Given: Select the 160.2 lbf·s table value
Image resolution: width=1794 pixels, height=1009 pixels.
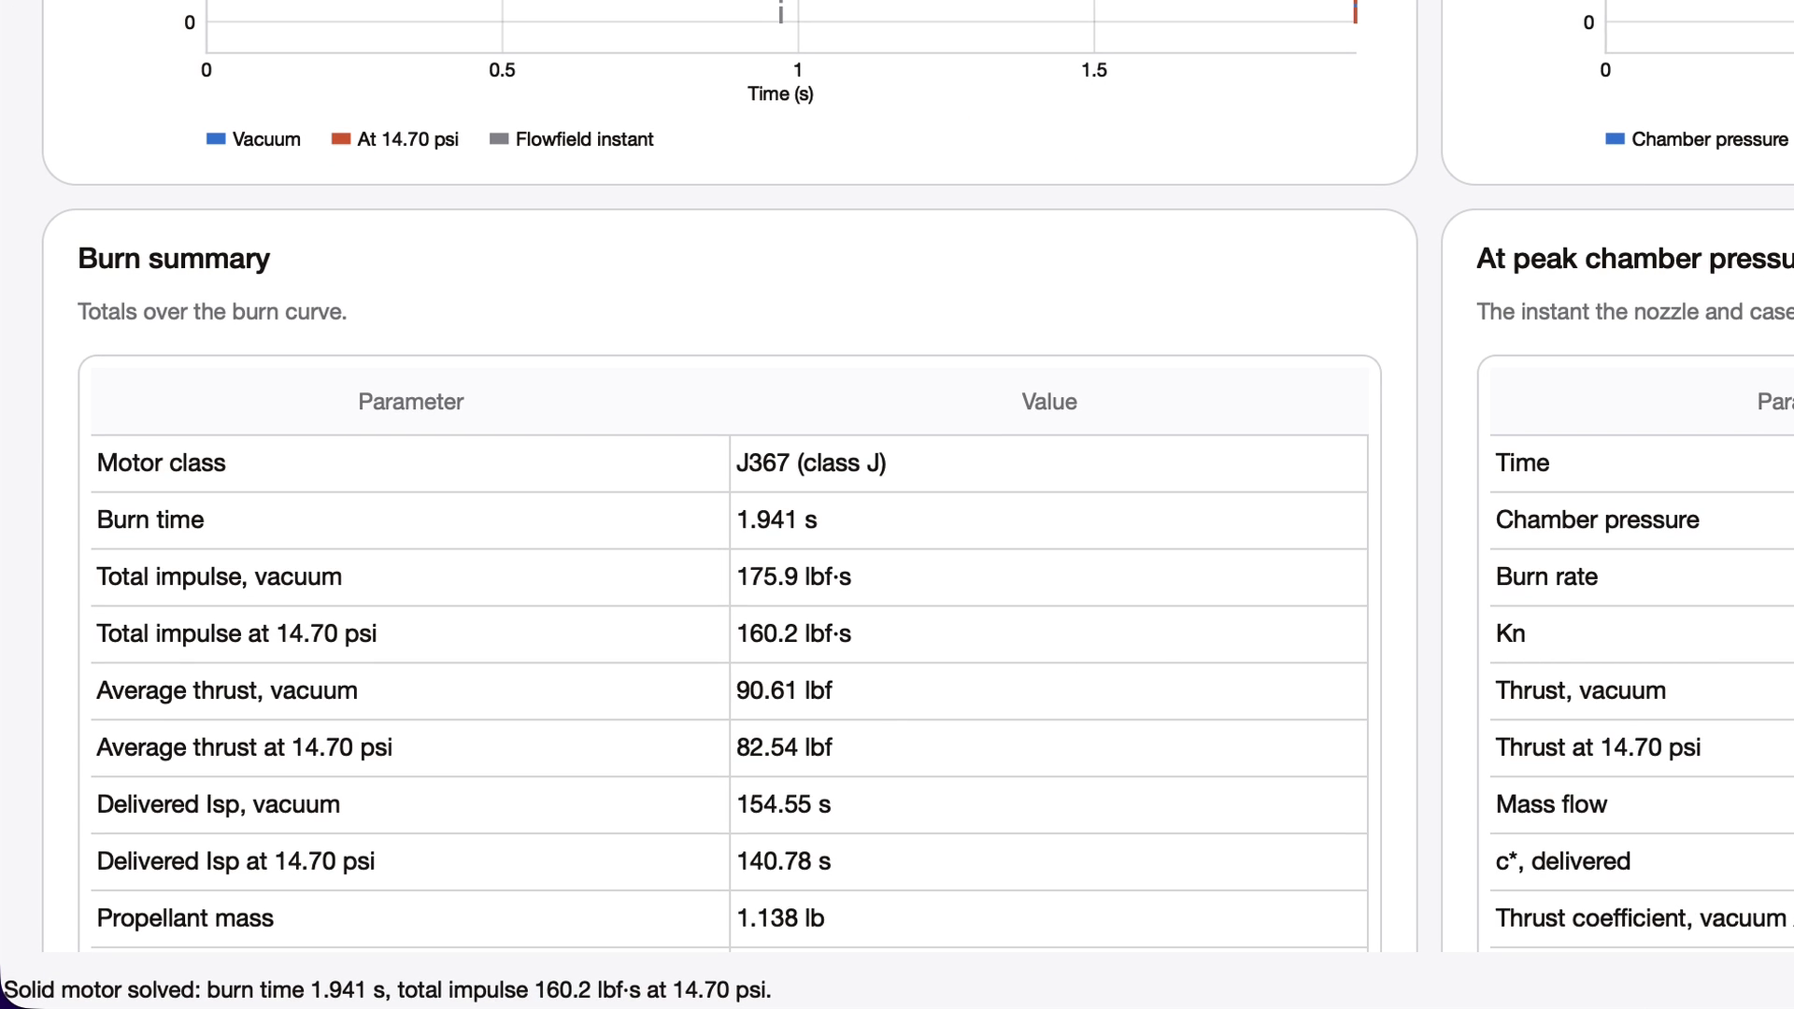Looking at the screenshot, I should pos(793,634).
